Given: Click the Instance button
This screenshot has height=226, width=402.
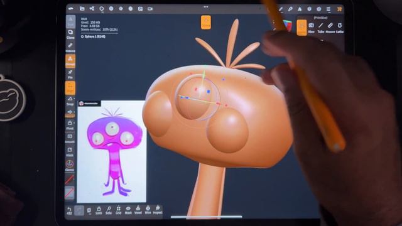Looking at the screenshot, I should pyautogui.click(x=70, y=48).
